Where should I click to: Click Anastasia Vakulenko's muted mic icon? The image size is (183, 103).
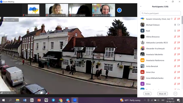click(175, 54)
